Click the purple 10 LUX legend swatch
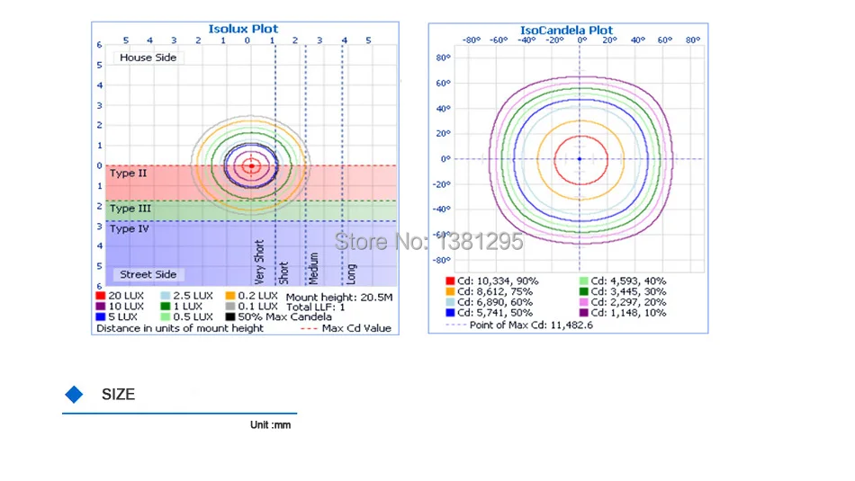The image size is (855, 481). coord(100,307)
